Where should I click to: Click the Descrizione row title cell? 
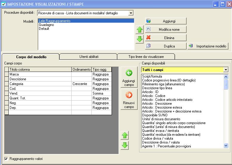pyautogui.click(x=40, y=79)
